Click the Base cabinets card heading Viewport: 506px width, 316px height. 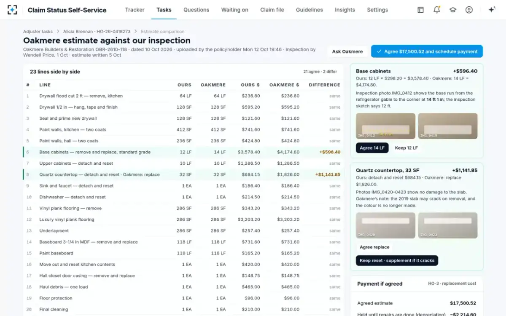(373, 71)
